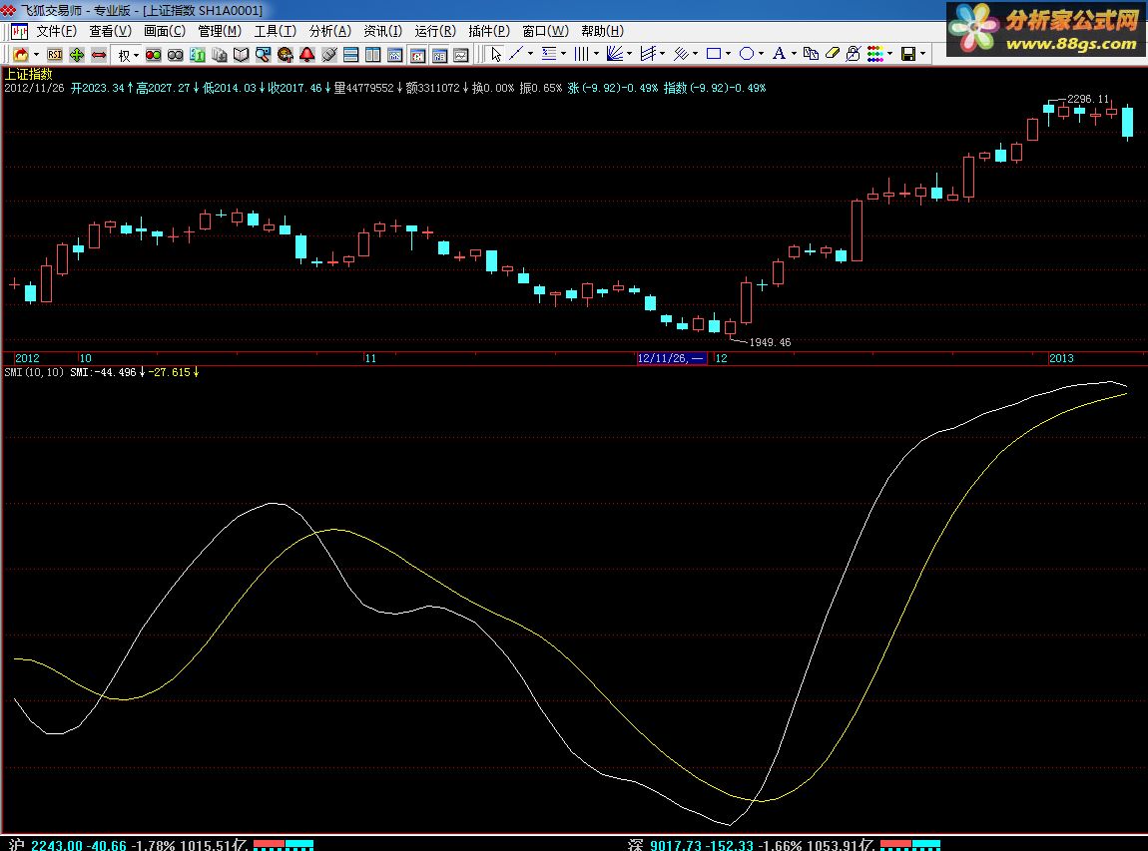Select the parallel channel lines tool
This screenshot has height=851, width=1148.
click(647, 54)
